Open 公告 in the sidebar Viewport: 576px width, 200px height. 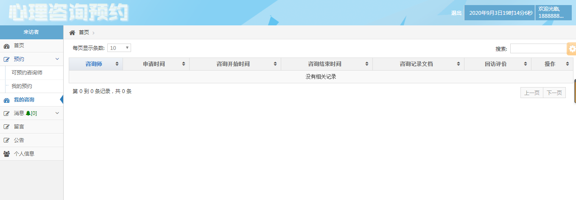(x=32, y=140)
